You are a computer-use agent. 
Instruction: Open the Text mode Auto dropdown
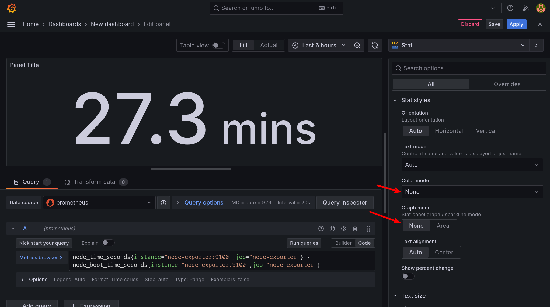click(x=472, y=165)
